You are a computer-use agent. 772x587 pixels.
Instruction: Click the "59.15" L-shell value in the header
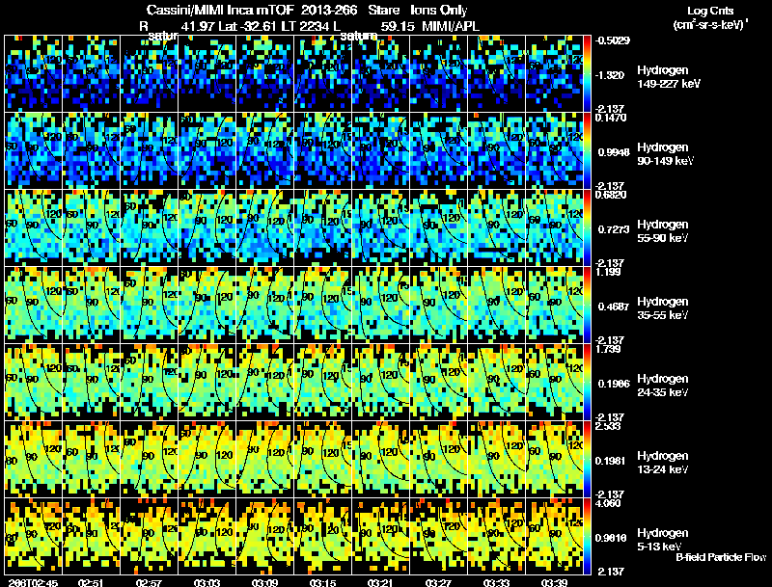pos(398,26)
